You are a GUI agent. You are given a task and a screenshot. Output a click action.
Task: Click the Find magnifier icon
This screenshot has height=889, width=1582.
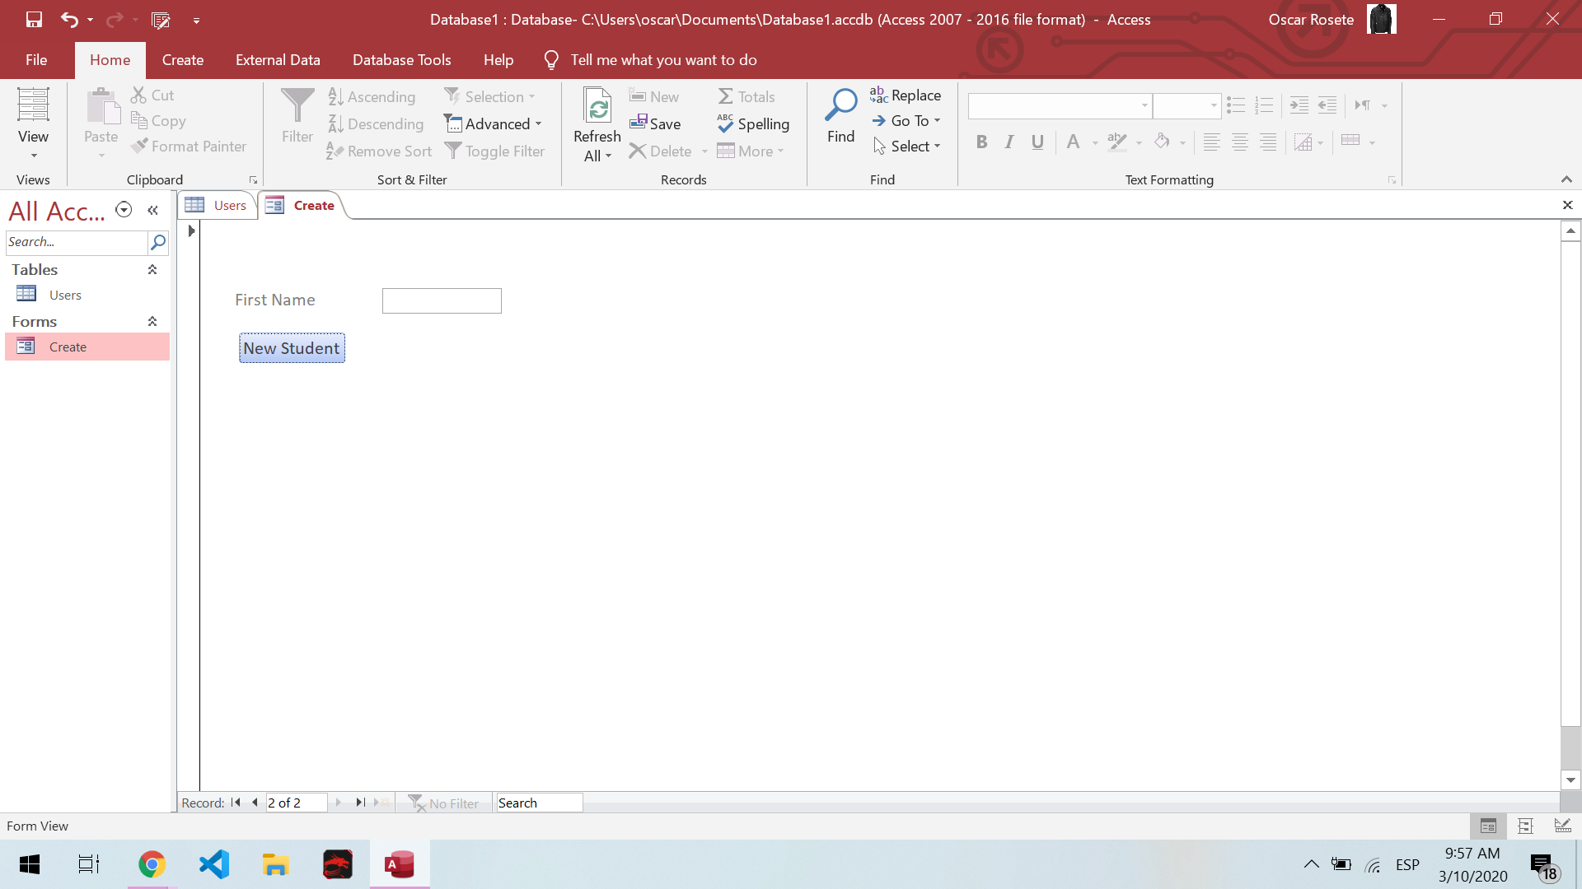(x=840, y=105)
